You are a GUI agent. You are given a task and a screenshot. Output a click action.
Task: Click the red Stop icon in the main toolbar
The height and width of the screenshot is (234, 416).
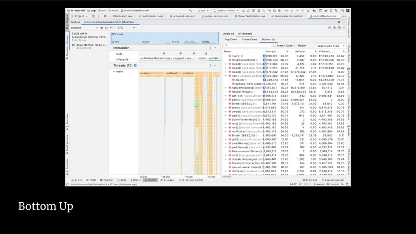(279, 11)
